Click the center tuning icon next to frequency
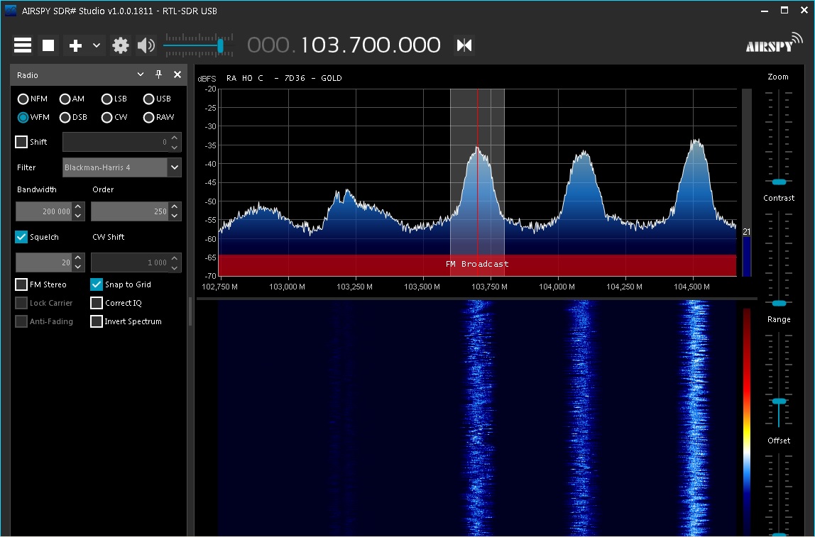Image resolution: width=815 pixels, height=537 pixels. click(464, 45)
